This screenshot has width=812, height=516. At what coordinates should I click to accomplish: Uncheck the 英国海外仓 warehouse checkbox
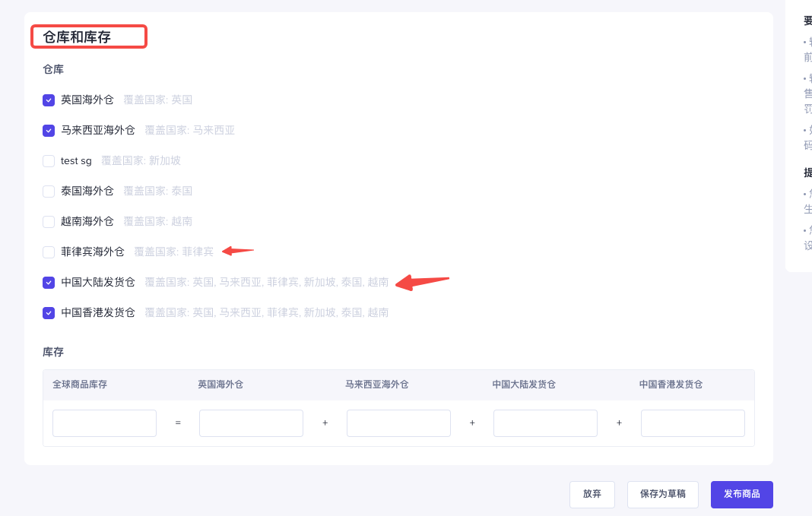(x=49, y=100)
